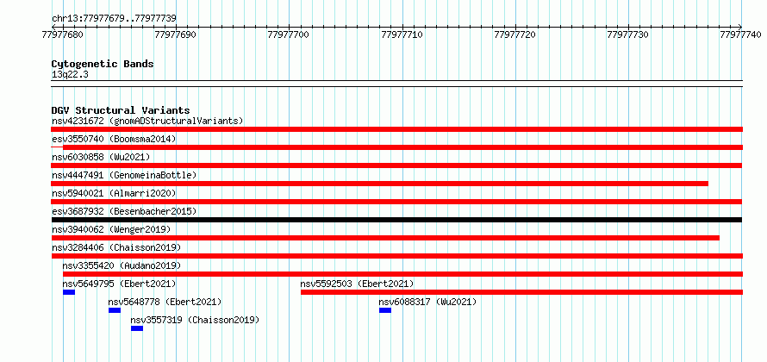Click the chr13:77977679..77977739 region label
The width and height of the screenshot is (767, 362).
point(114,19)
